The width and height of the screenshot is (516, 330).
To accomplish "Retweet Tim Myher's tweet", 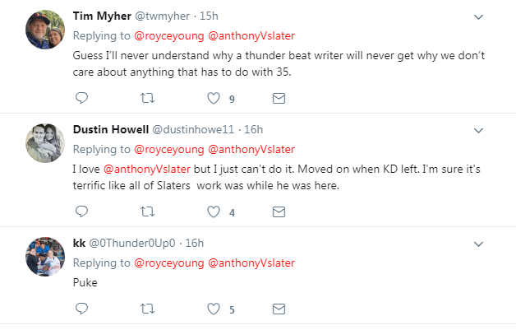I will click(147, 99).
